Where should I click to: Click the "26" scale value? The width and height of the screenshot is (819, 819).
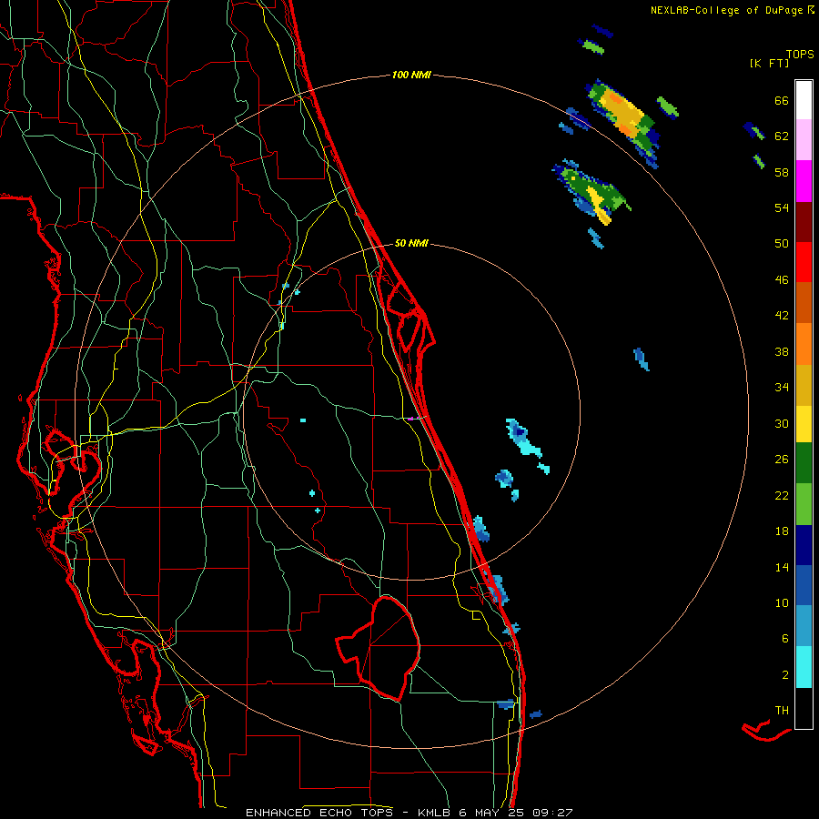tap(782, 460)
